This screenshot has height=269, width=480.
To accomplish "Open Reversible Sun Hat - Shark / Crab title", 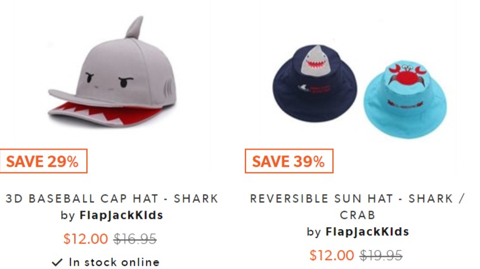I will (358, 207).
